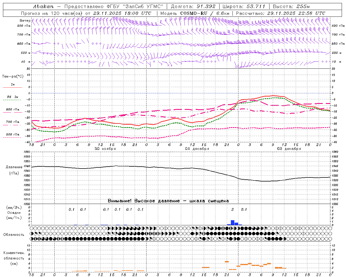
Task: Click the '2м' temperature legend label
Action: (13, 84)
